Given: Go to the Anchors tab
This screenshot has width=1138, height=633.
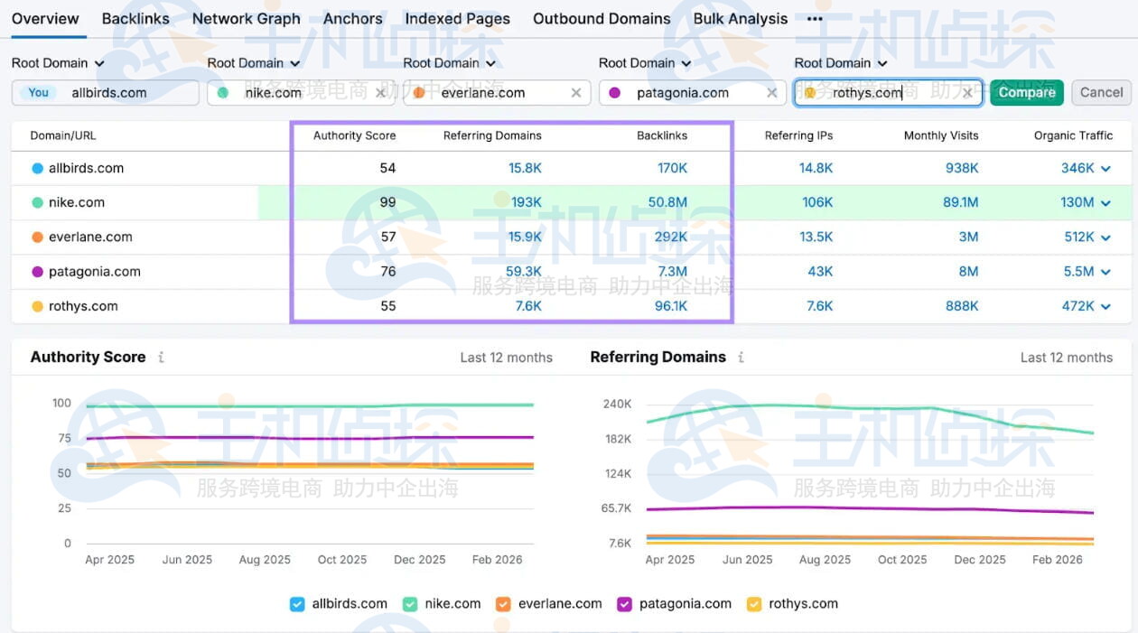Looking at the screenshot, I should pos(353,19).
